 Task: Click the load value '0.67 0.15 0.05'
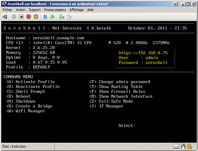(50, 62)
